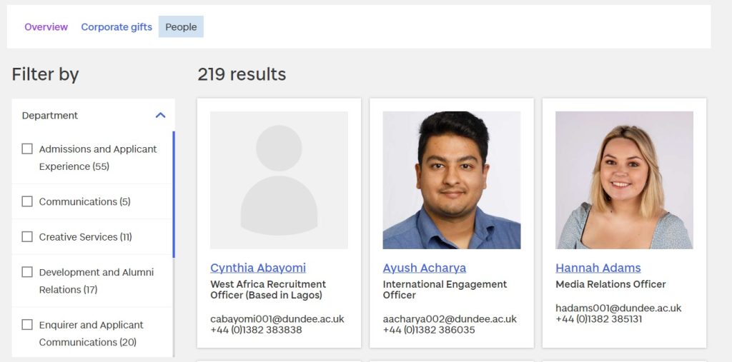Toggle Enquirer and Applicant Communications checkbox
The height and width of the screenshot is (362, 732).
pyautogui.click(x=27, y=325)
